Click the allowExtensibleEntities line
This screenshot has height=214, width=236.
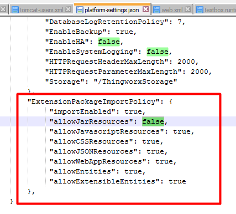(x=118, y=181)
